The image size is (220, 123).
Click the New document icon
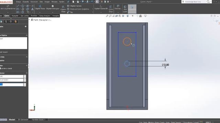pos(73,2)
